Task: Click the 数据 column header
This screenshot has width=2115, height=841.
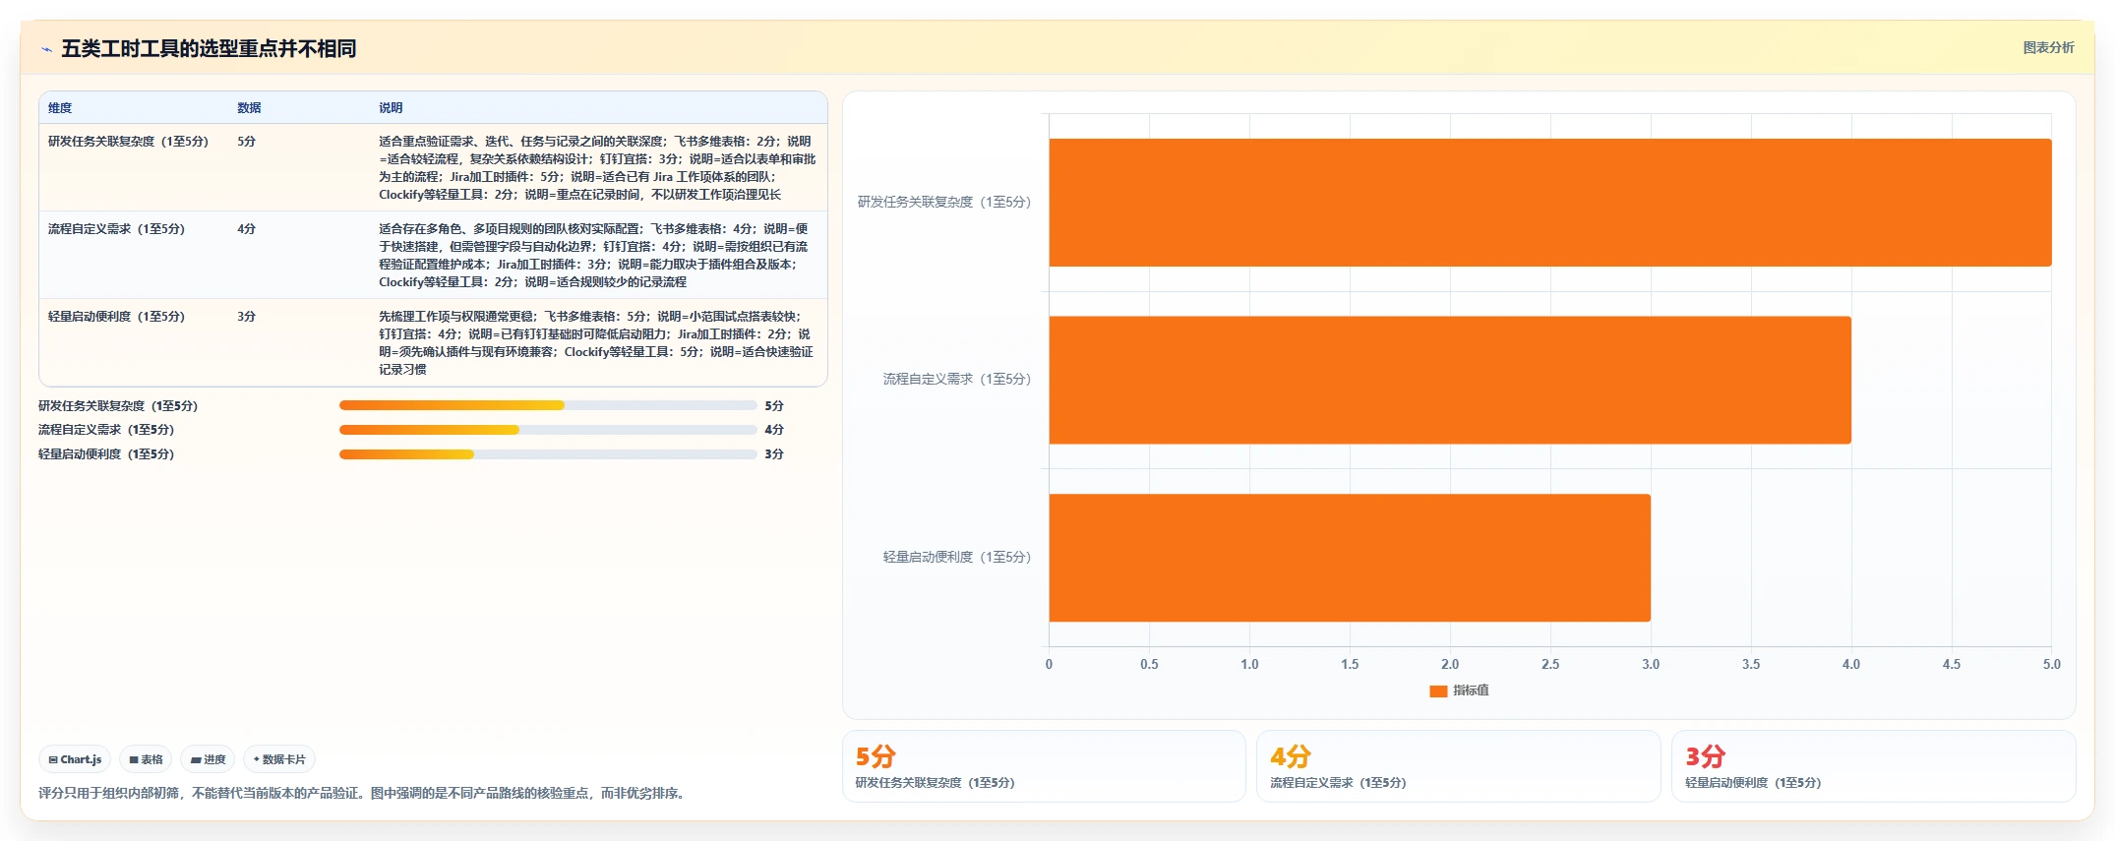Action: click(x=249, y=108)
